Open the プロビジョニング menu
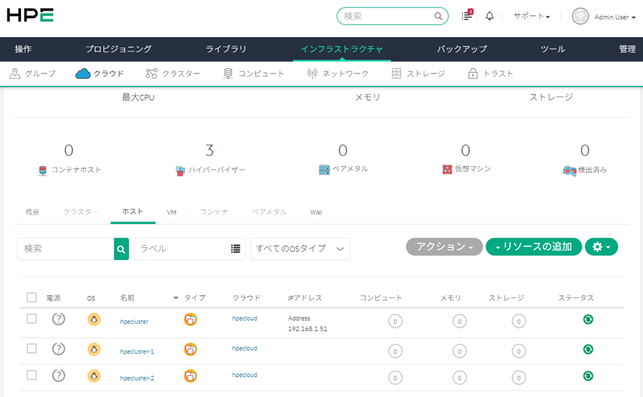The height and width of the screenshot is (397, 643). tap(118, 49)
